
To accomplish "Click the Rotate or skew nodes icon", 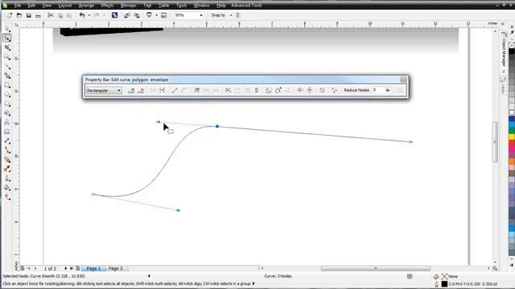I will pos(278,91).
